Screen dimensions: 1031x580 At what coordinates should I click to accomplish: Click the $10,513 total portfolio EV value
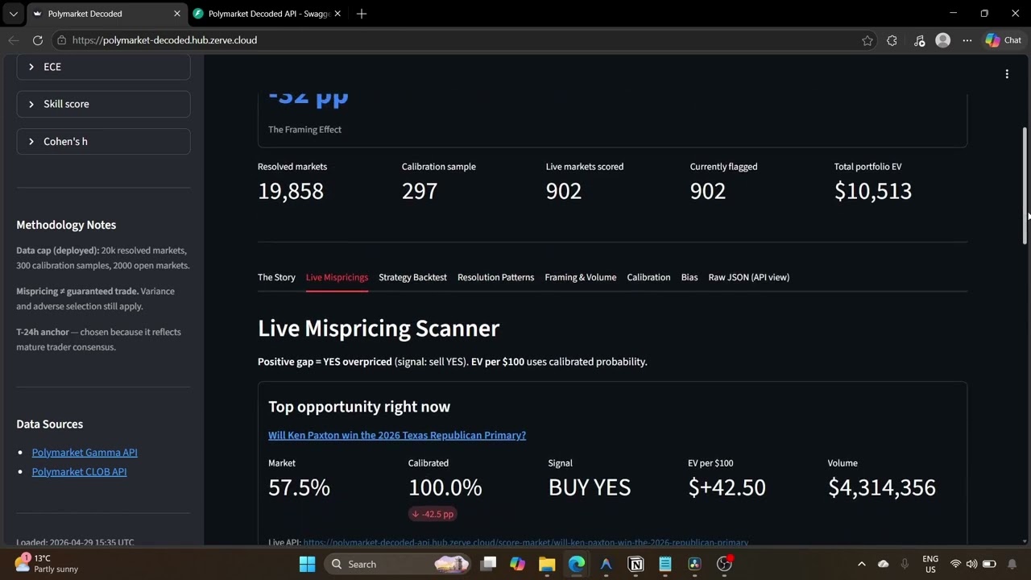(873, 191)
